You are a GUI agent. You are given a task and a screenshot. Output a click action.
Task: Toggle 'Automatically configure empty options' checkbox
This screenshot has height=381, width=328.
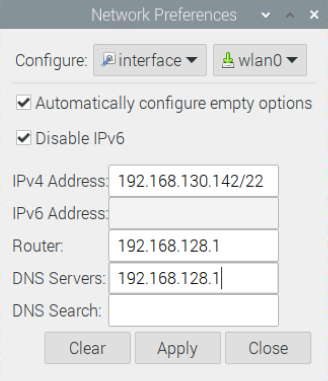[x=23, y=102]
